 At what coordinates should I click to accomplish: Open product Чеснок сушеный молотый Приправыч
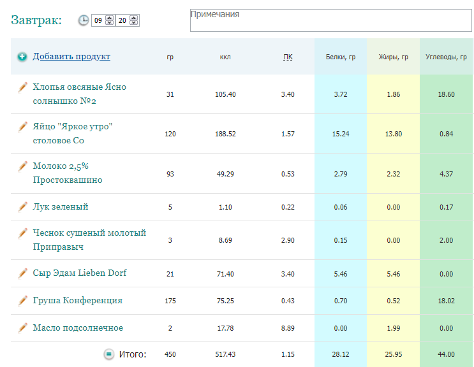pos(89,240)
